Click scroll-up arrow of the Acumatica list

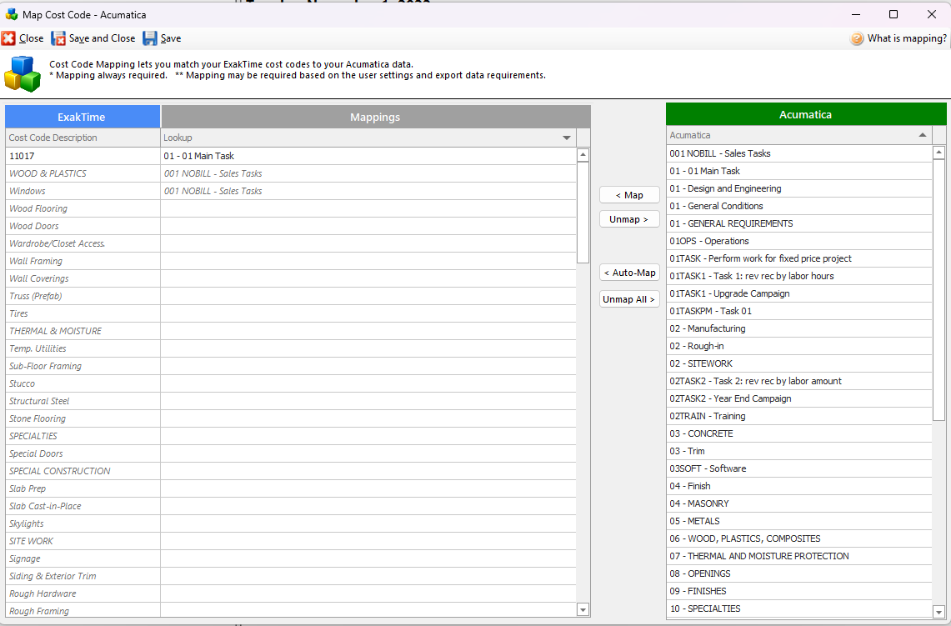[938, 153]
